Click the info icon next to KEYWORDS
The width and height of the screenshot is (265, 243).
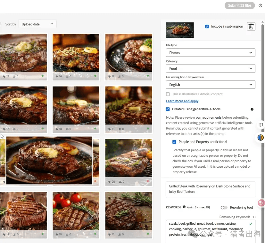click(184, 207)
